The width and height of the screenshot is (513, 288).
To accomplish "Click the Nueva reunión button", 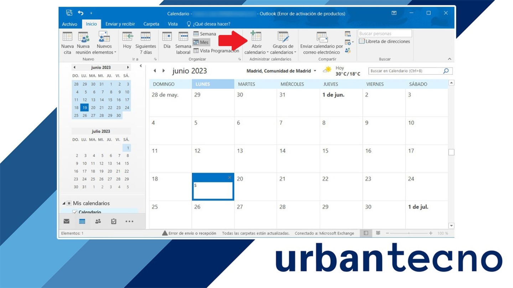I will (83, 43).
